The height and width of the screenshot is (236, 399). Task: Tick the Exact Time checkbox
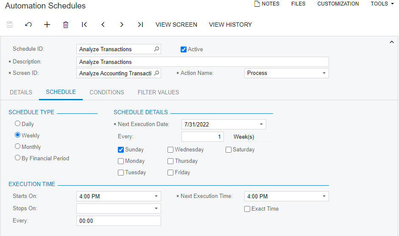(247, 209)
